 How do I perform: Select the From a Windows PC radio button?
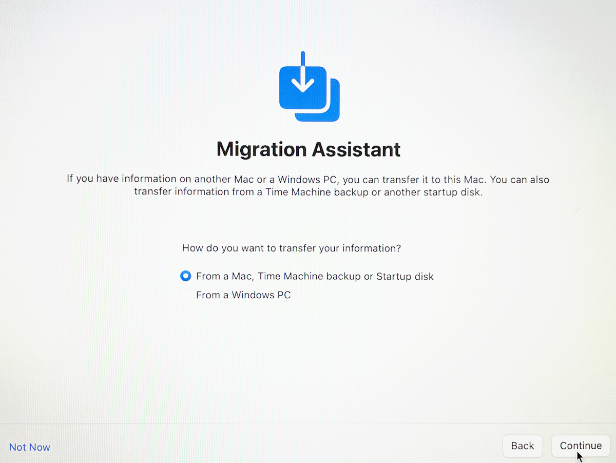pos(186,295)
